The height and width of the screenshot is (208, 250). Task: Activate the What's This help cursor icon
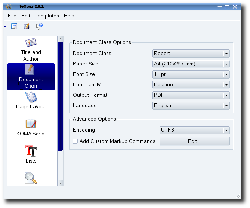pos(39,26)
